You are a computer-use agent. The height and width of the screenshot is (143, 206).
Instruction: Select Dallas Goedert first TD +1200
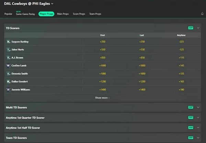[x=103, y=81]
